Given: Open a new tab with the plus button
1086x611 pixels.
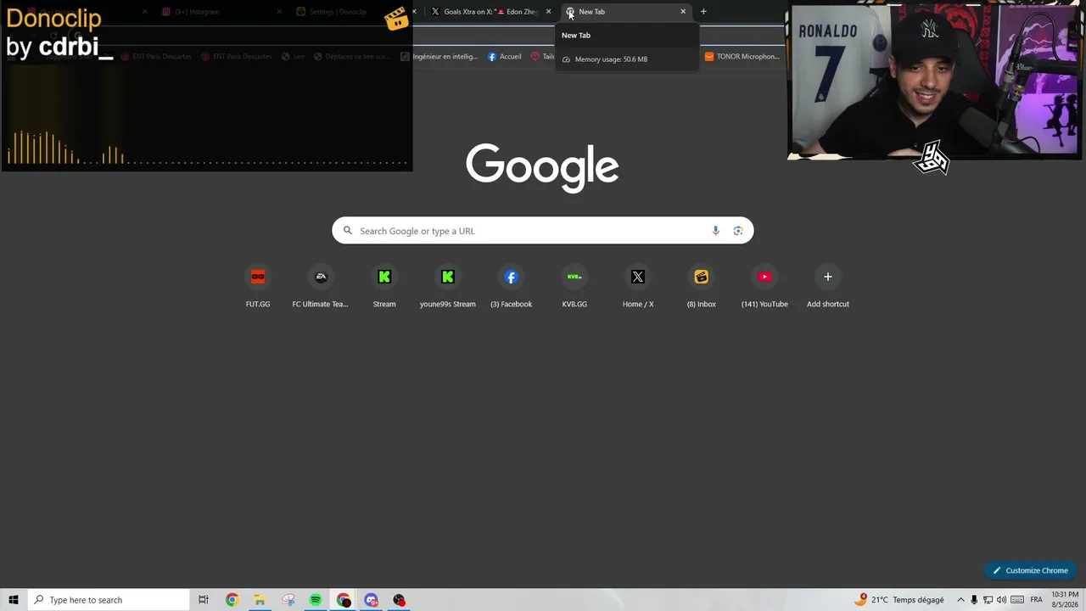Looking at the screenshot, I should pos(703,12).
